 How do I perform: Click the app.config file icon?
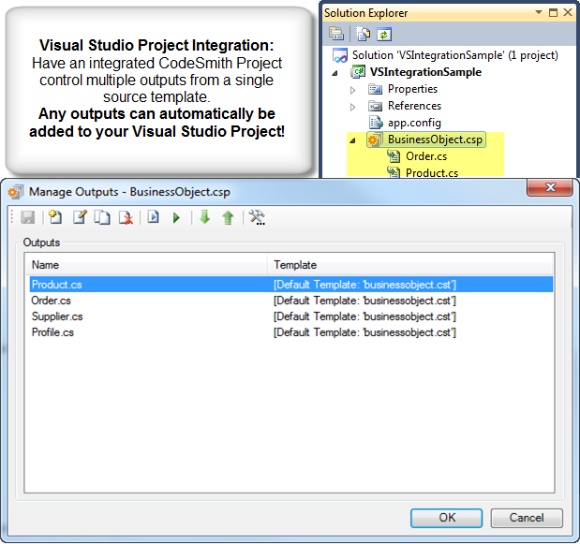376,123
